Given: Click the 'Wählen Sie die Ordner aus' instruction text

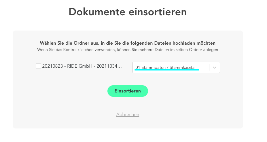Looking at the screenshot, I should click(128, 43).
